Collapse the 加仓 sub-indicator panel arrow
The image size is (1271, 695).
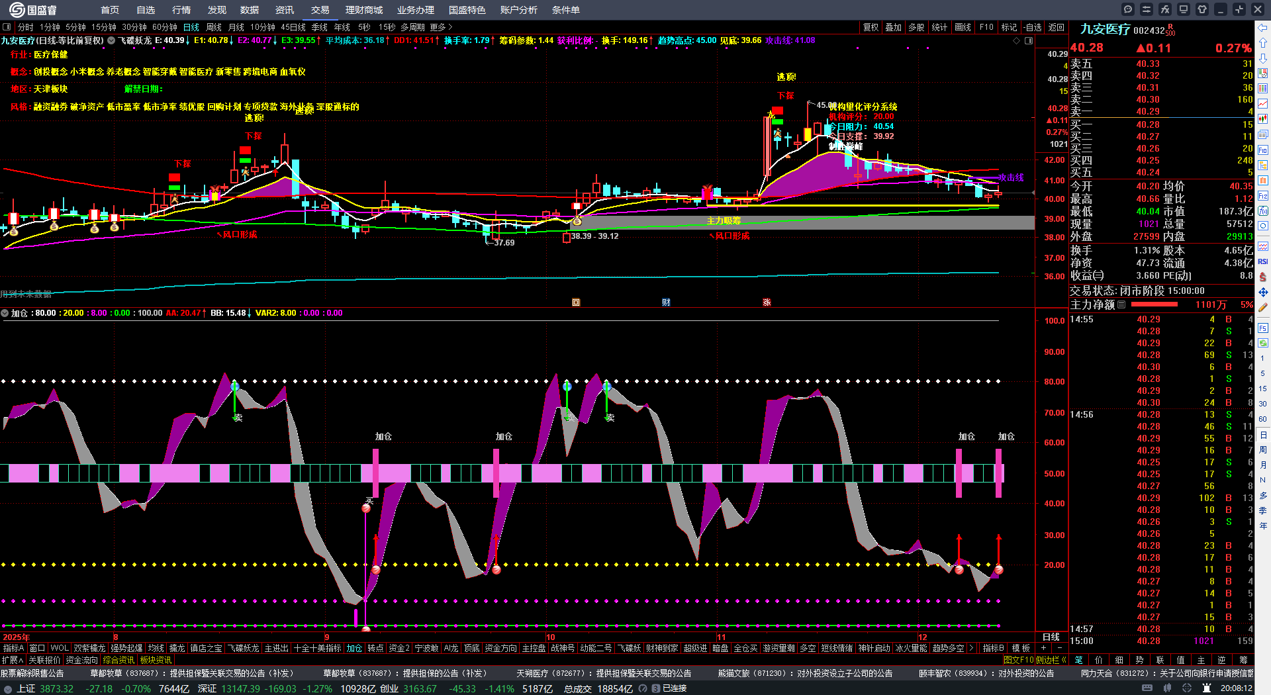click(5, 313)
